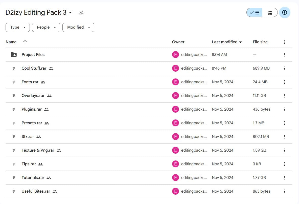Click the owner avatar in Project Files row
This screenshot has width=299, height=204.
(x=175, y=55)
